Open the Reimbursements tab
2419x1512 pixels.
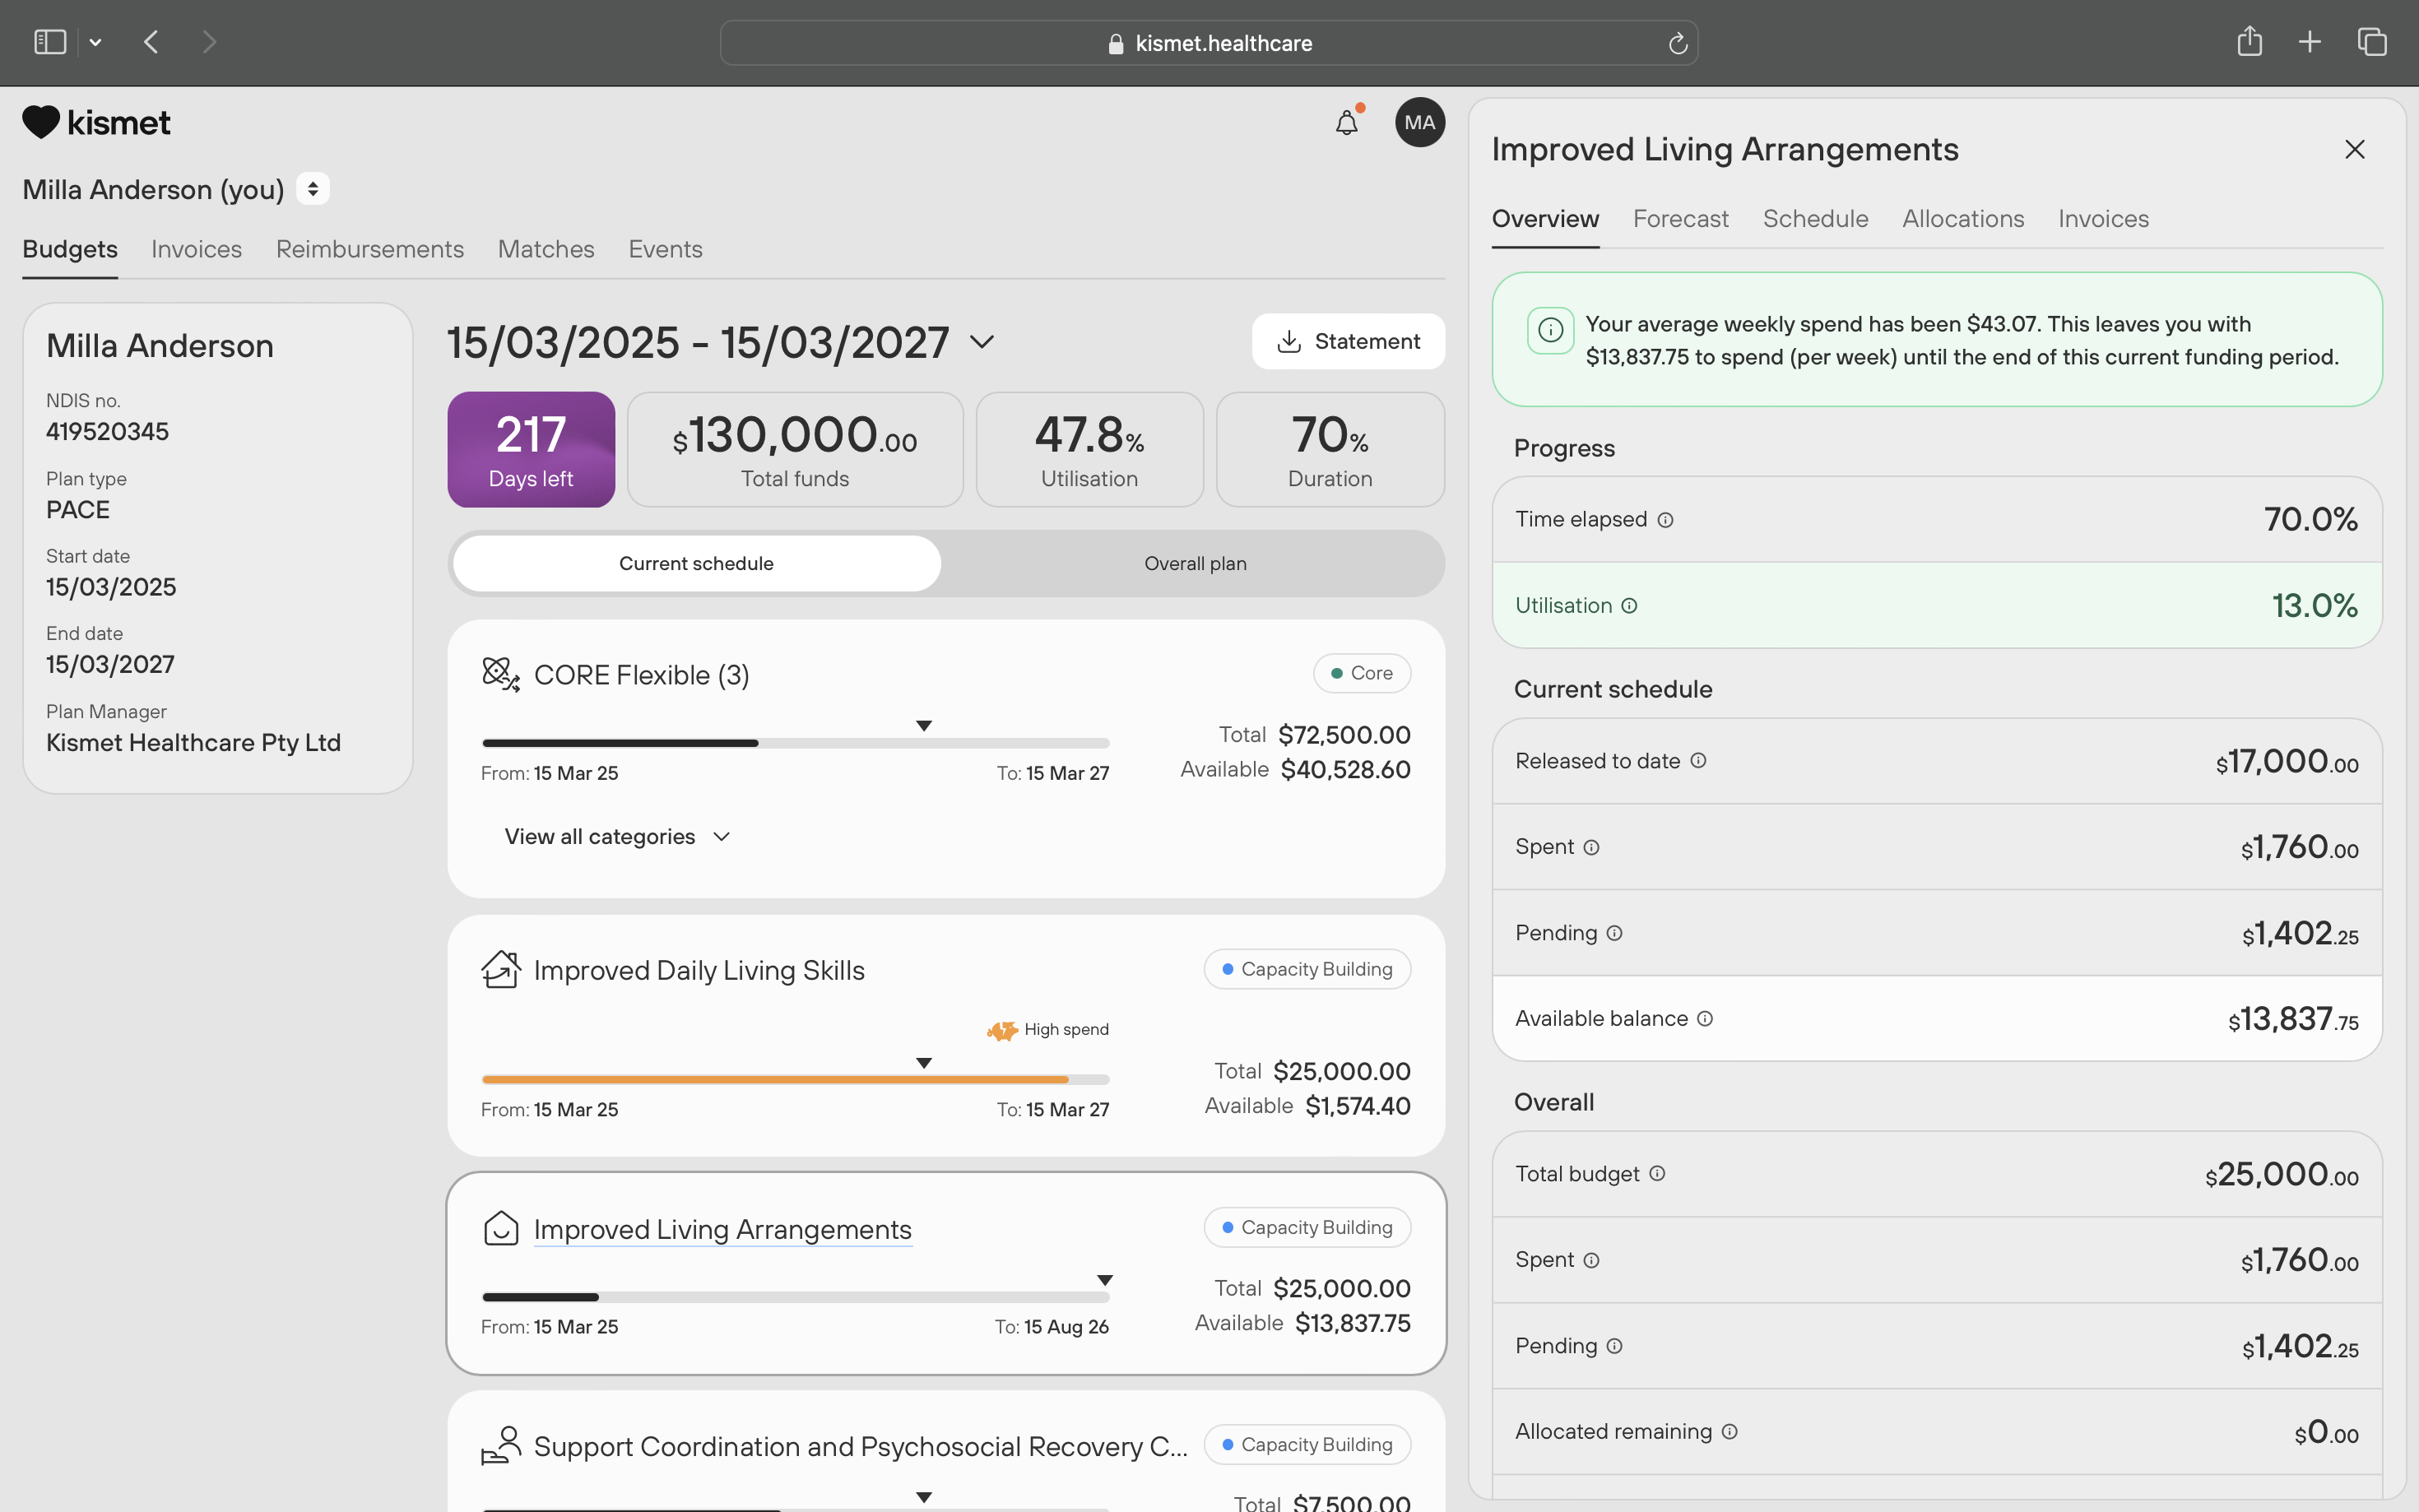click(x=370, y=249)
